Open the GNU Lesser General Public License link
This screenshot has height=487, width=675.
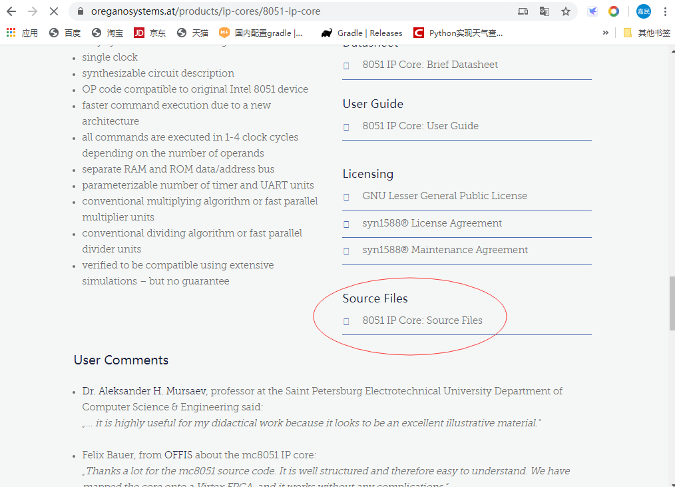tap(445, 196)
